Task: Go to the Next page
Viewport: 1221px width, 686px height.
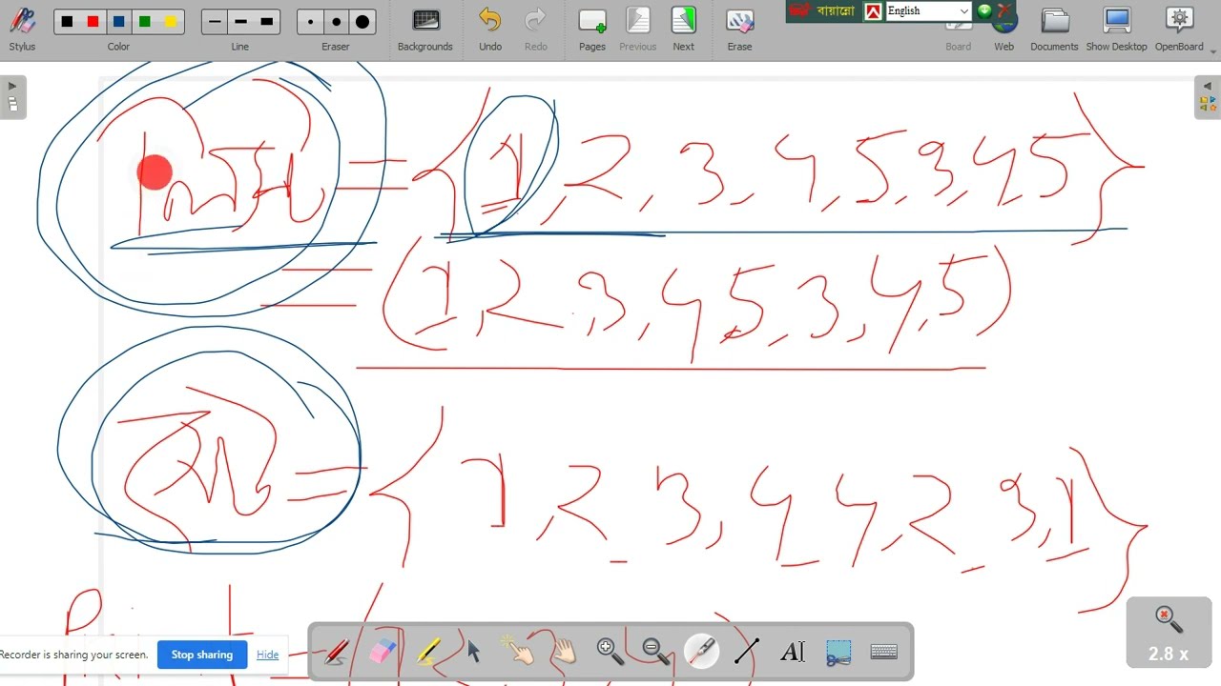Action: [x=684, y=29]
